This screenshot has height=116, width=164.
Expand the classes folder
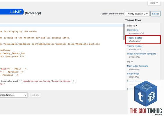pyautogui.click(x=132, y=26)
